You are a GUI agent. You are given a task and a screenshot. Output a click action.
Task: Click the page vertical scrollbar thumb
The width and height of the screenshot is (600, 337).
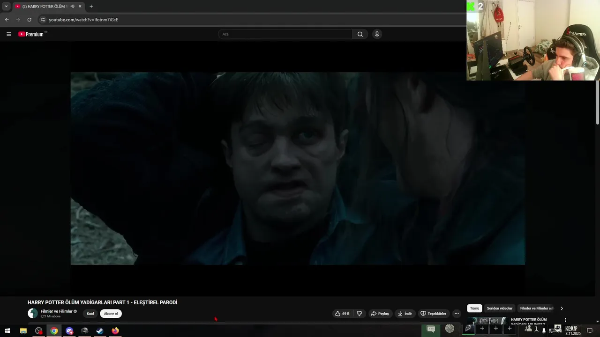click(598, 103)
